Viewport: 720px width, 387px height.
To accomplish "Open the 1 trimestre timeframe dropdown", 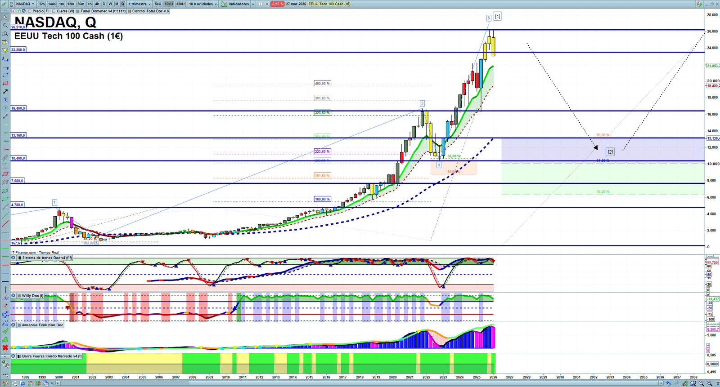I will point(139,4).
